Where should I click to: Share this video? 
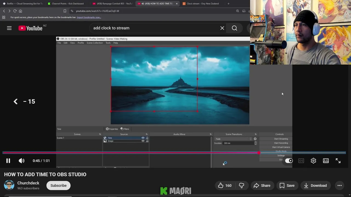pyautogui.click(x=262, y=186)
